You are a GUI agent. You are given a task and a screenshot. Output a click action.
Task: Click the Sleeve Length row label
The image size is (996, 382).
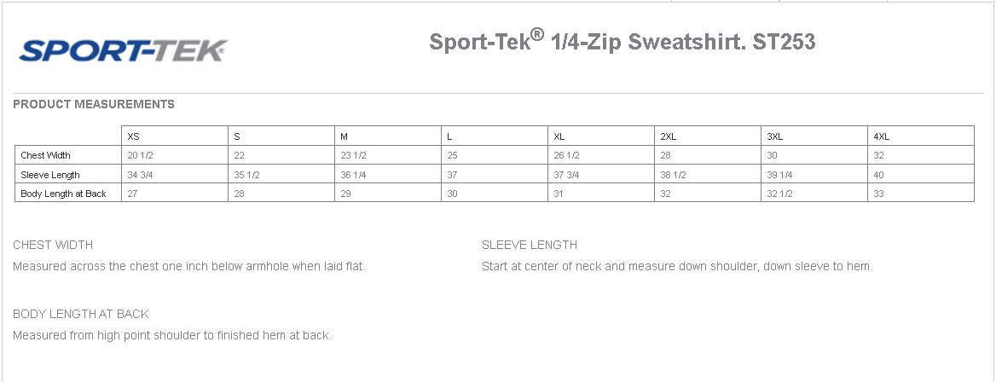[50, 175]
